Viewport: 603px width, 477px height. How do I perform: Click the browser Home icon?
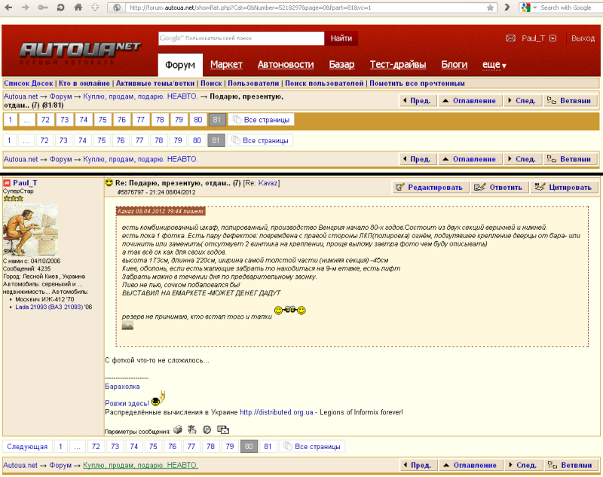78,8
